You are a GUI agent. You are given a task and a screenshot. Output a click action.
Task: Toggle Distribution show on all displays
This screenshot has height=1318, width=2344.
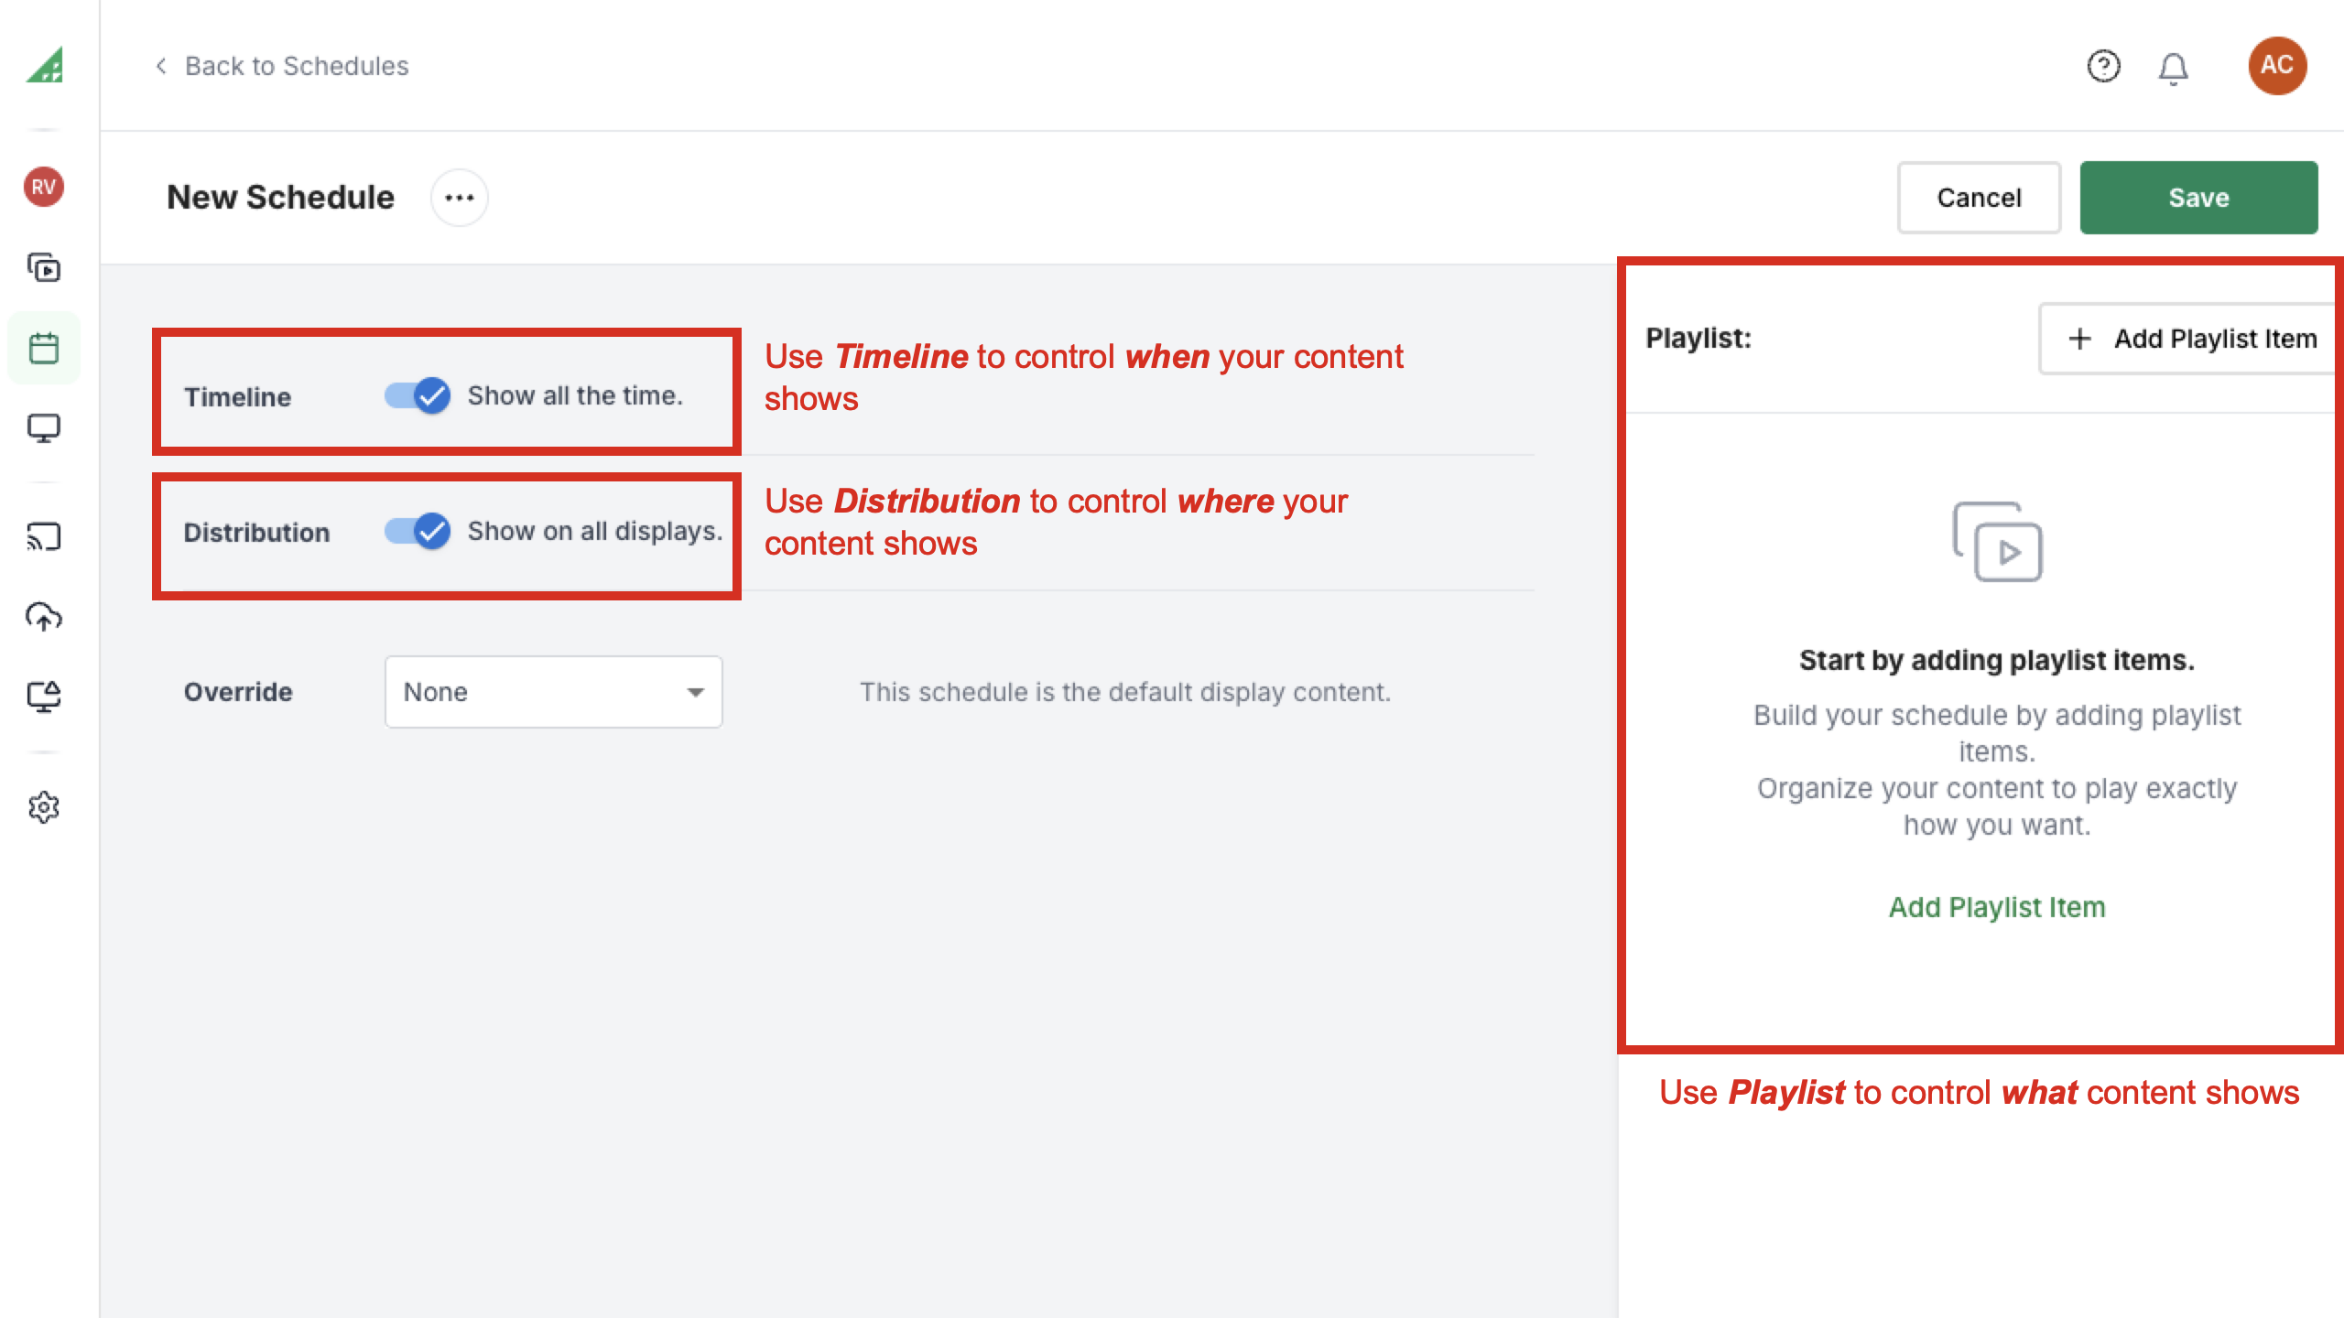[x=418, y=531]
